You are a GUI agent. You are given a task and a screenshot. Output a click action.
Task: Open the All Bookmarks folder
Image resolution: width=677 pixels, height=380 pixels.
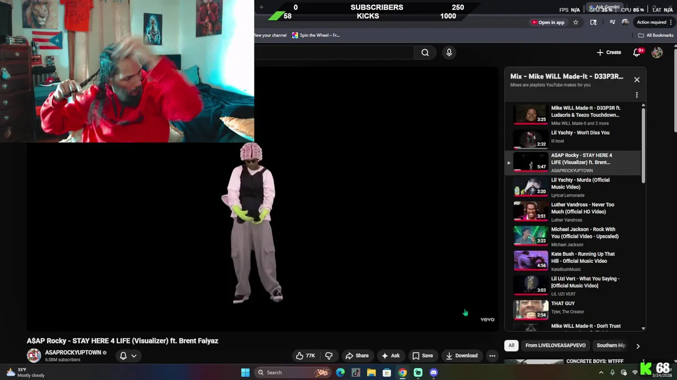click(656, 35)
